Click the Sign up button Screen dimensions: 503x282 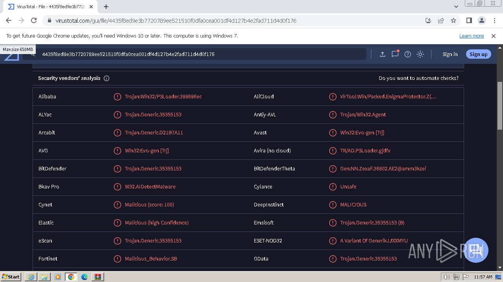pos(478,54)
